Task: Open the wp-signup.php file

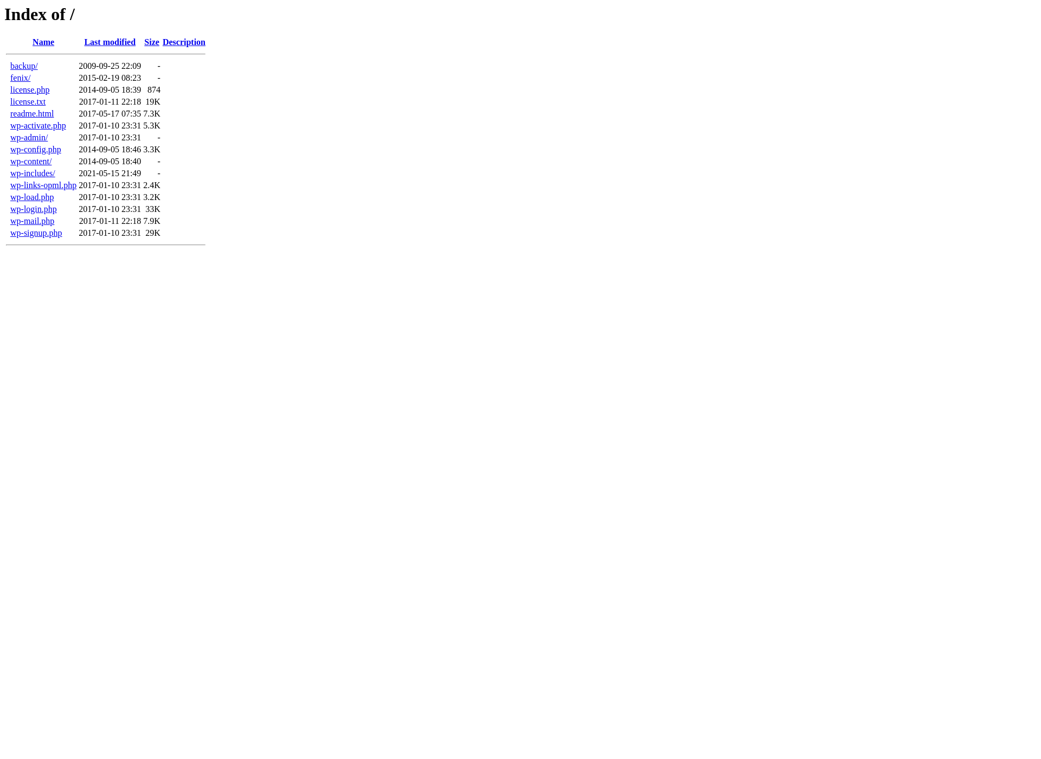Action: (x=36, y=233)
